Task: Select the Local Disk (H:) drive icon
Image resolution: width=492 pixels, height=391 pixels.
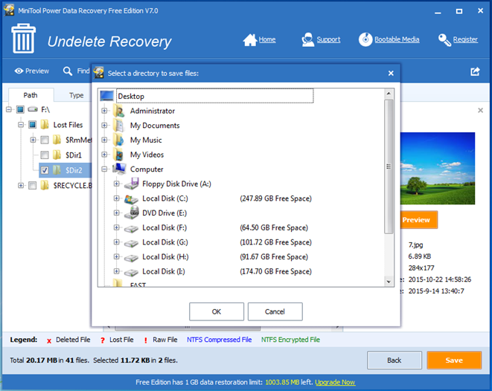Action: coord(132,258)
